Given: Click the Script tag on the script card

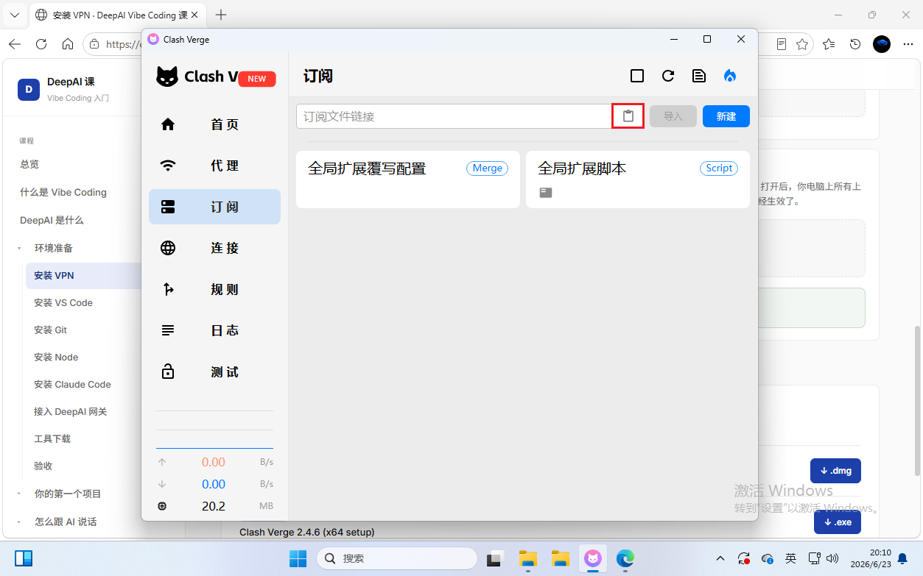Looking at the screenshot, I should pyautogui.click(x=719, y=168).
